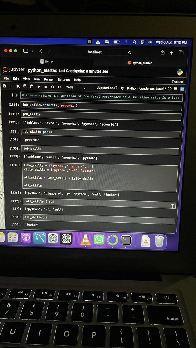
Task: Open the Edit menu
Action: 16,79
